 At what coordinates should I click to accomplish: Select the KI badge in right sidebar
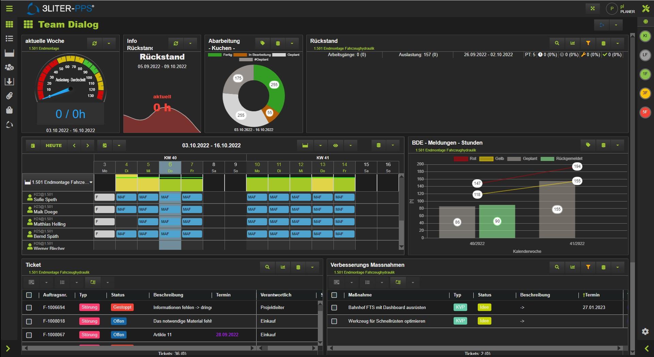pos(645,36)
